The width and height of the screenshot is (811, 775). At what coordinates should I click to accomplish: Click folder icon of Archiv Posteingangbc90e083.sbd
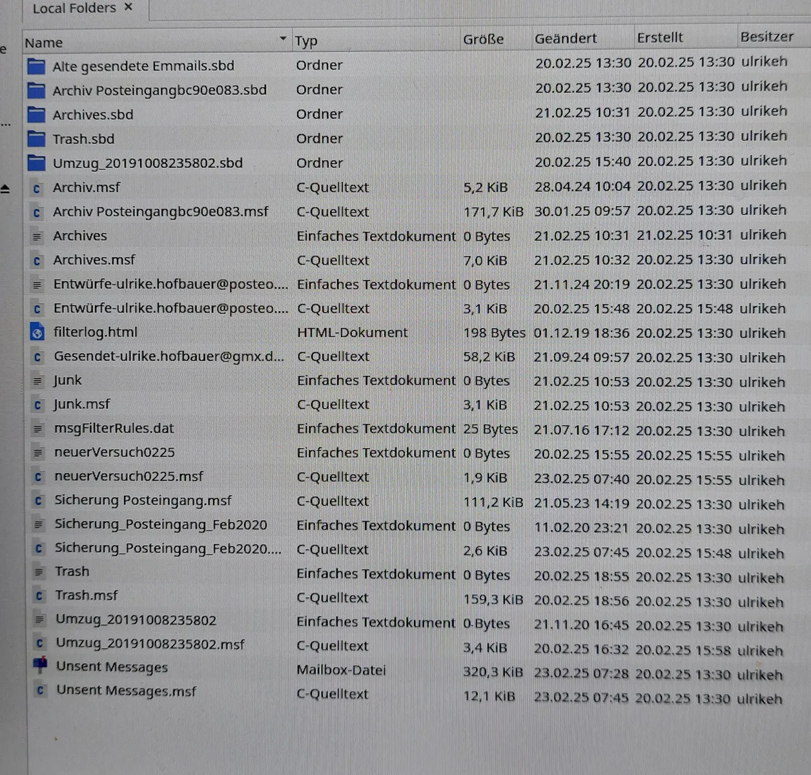[36, 90]
